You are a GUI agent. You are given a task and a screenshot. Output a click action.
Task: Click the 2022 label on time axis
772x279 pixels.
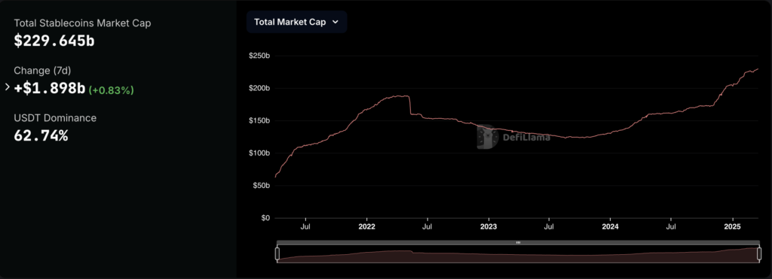pos(367,226)
